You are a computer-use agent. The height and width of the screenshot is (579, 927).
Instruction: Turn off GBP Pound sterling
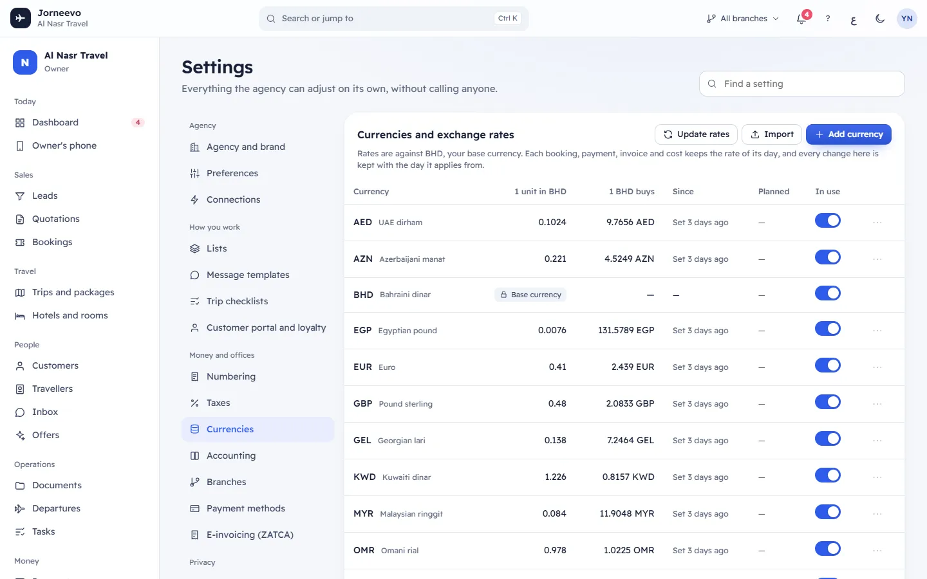pyautogui.click(x=828, y=402)
